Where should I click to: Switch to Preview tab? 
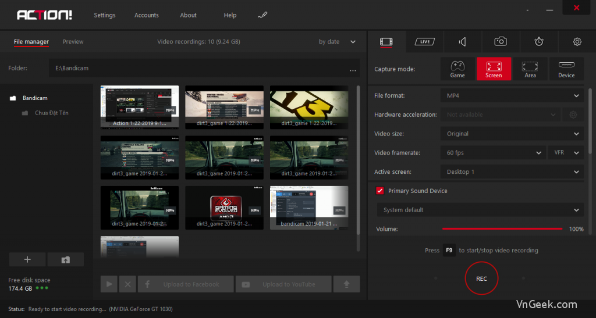click(x=73, y=42)
